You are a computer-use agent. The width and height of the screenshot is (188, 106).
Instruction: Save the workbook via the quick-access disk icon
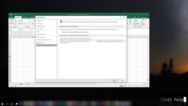tap(11, 14)
